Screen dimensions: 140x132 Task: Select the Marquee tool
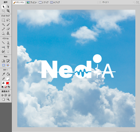click(x=3, y=20)
